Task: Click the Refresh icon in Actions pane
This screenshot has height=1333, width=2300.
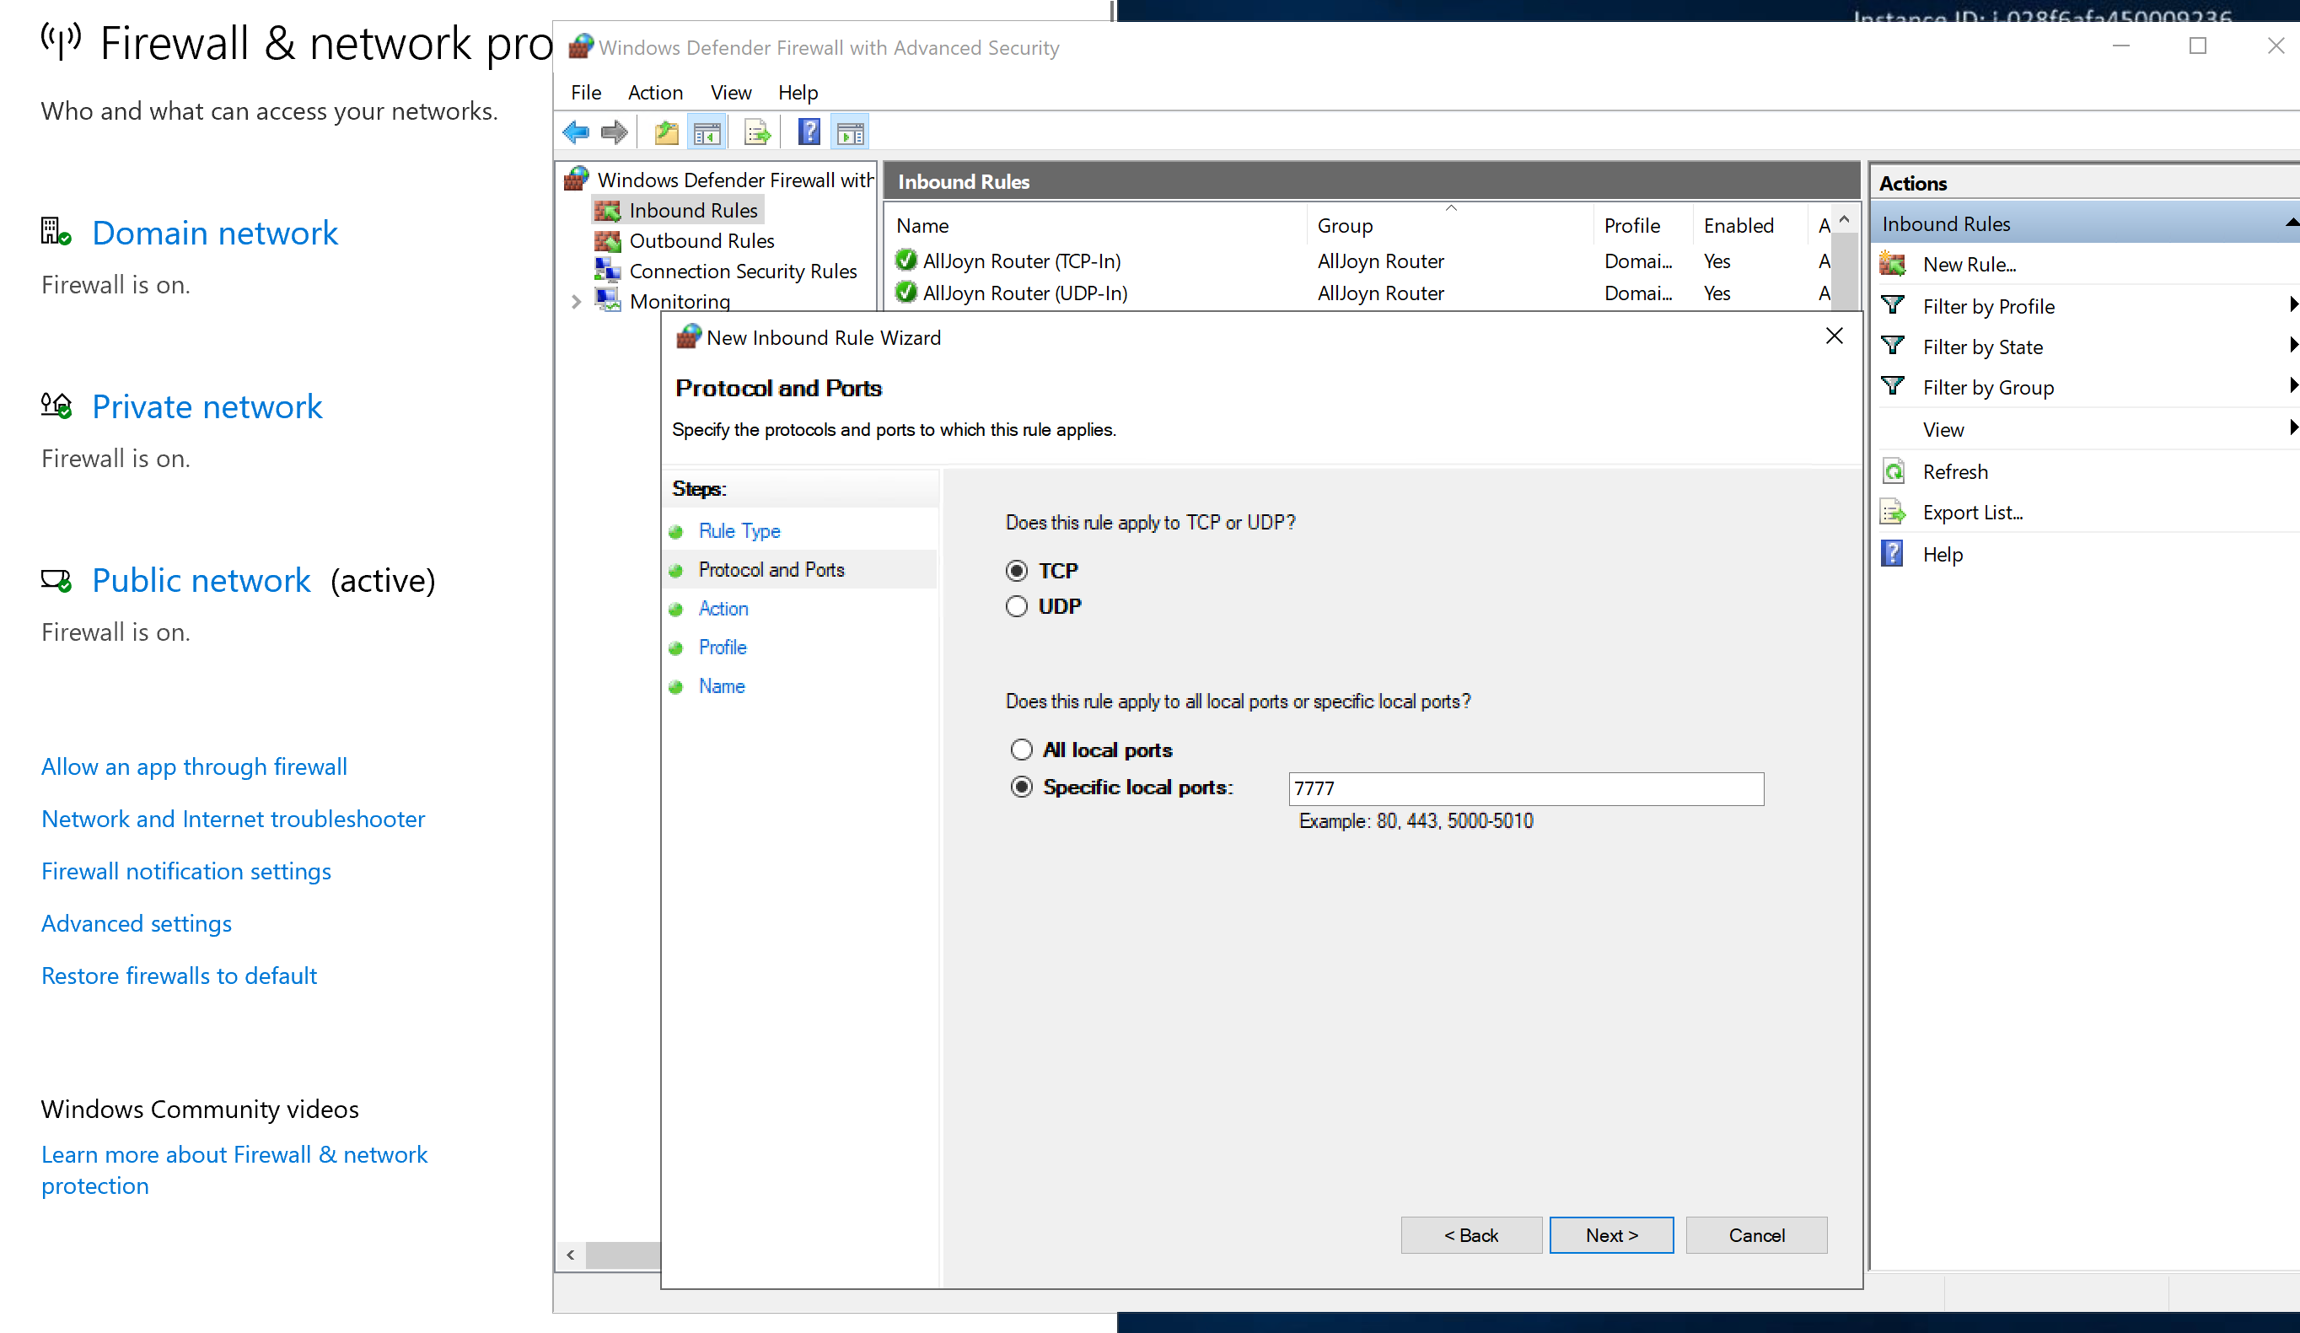Action: (1893, 472)
